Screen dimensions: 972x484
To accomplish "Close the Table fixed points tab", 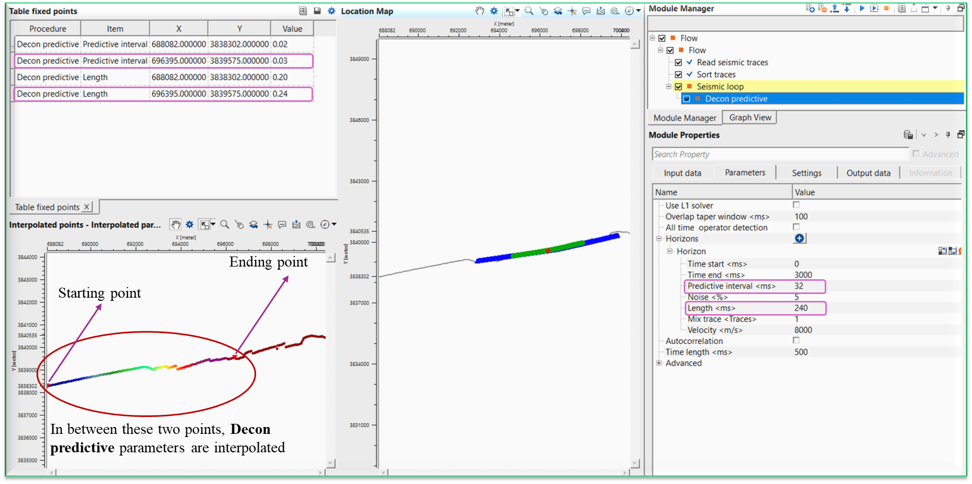I will tap(87, 207).
